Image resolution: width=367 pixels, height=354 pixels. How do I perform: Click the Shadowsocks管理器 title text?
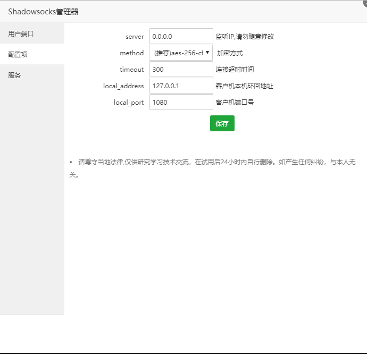43,12
